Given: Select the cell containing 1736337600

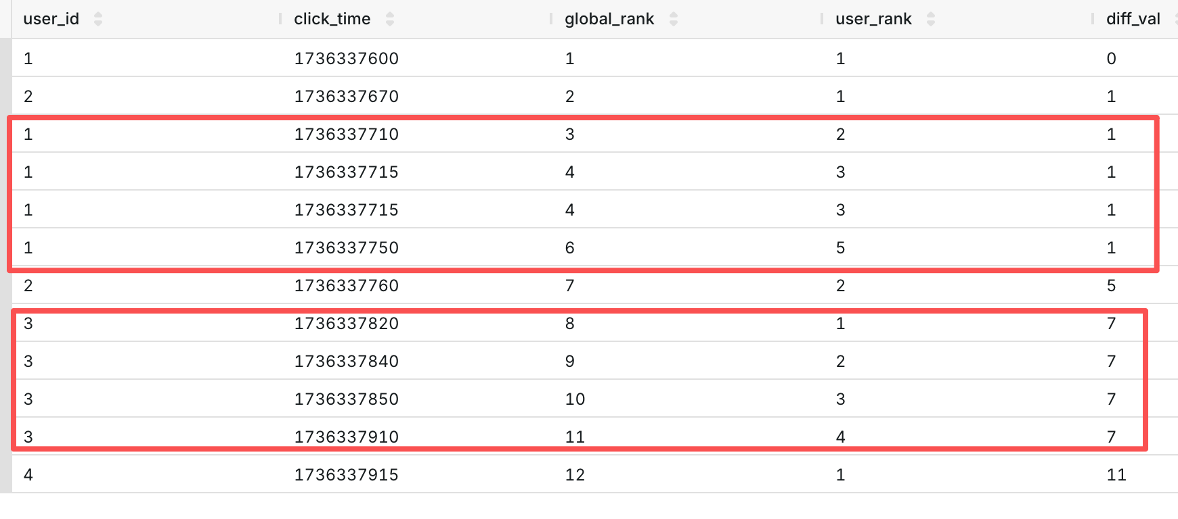Looking at the screenshot, I should point(346,59).
